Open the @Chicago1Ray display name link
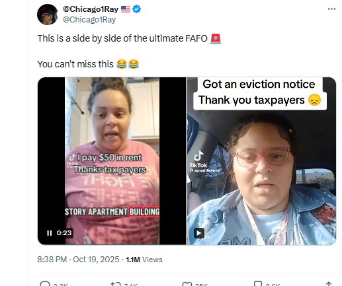This screenshot has height=286, width=342. pos(91,9)
